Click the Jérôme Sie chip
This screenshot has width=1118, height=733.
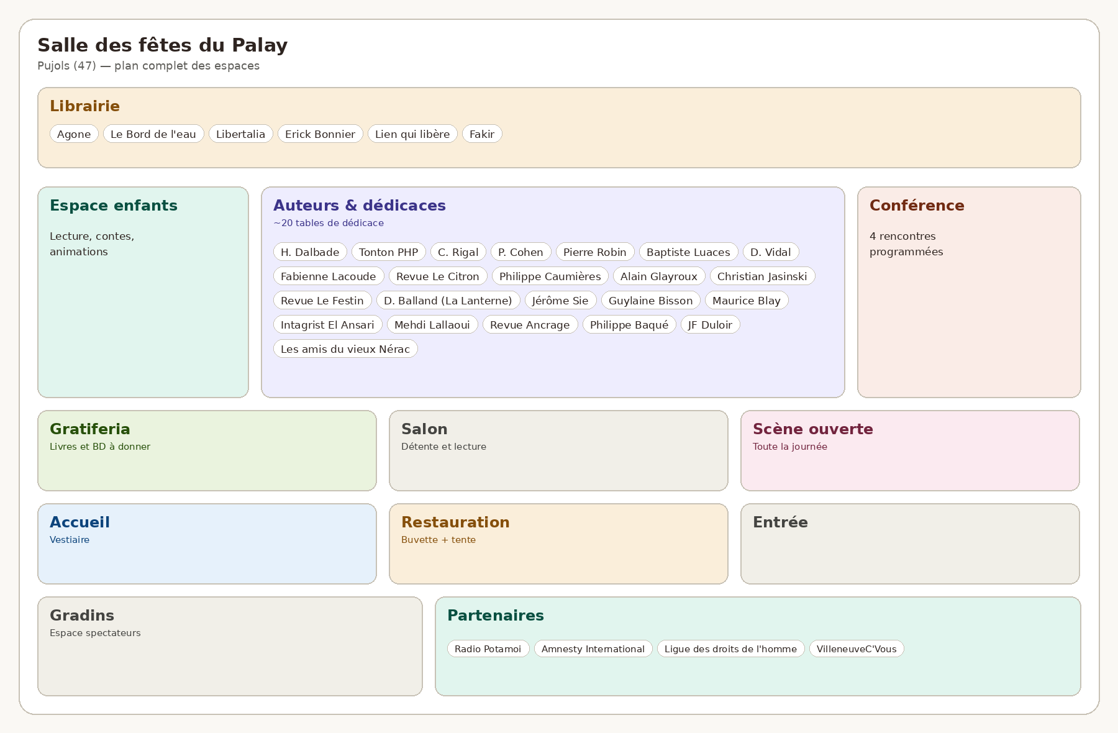click(560, 301)
